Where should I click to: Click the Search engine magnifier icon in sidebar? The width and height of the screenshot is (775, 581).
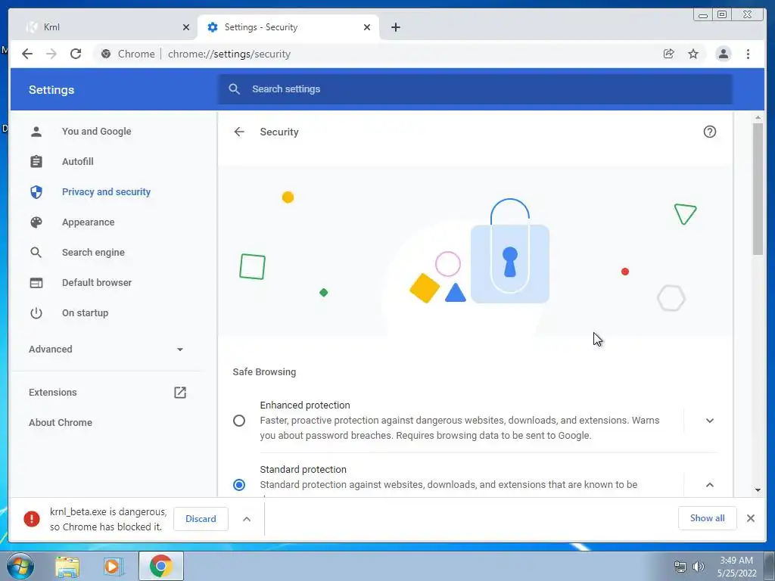(x=36, y=253)
